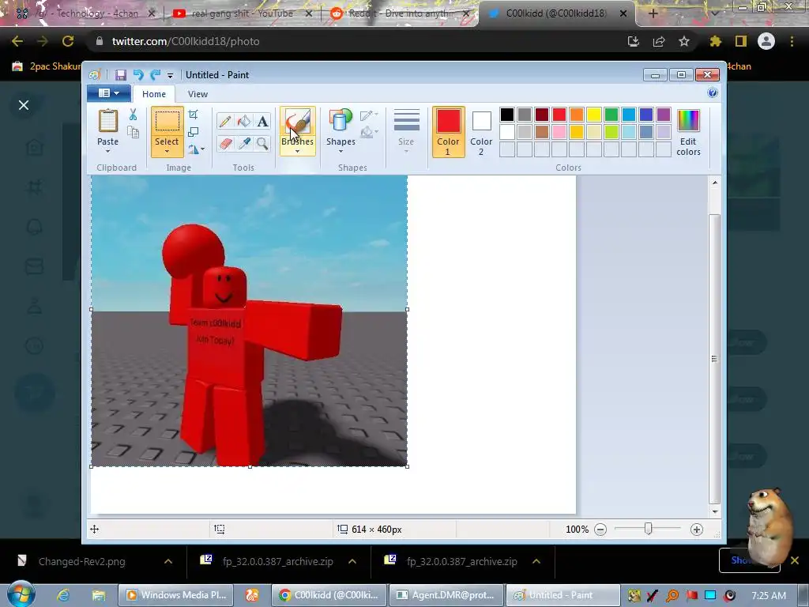Select the Pencil tool in Paint
The height and width of the screenshot is (607, 809).
tap(225, 121)
